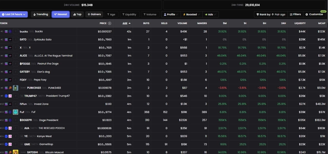The width and height of the screenshot is (328, 154).
Task: Toggle the Profile filter
Action: click(171, 14)
